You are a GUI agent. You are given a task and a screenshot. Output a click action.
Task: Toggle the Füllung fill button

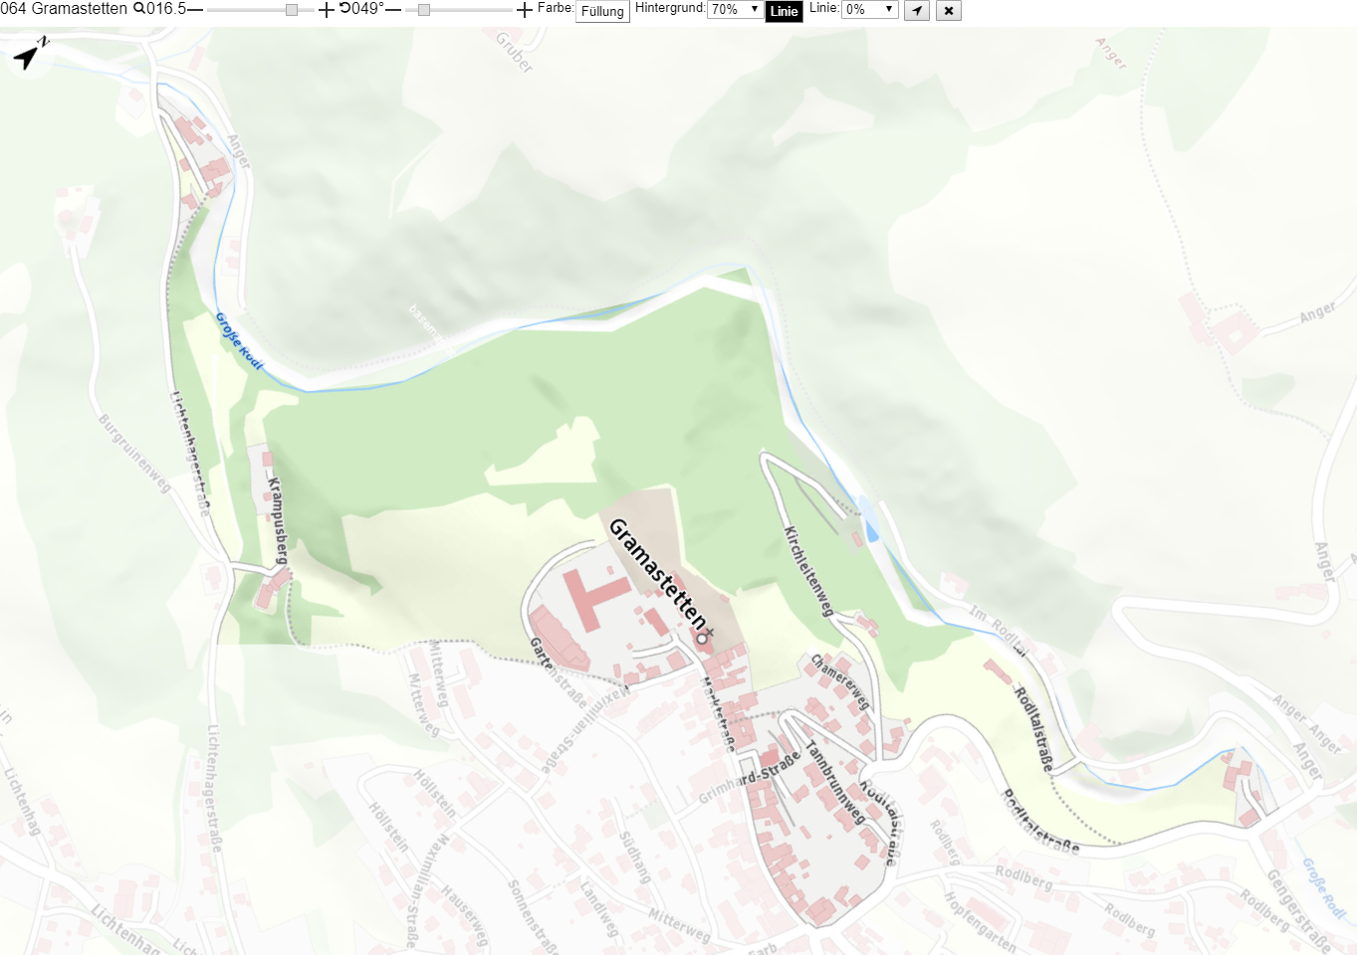click(x=603, y=11)
